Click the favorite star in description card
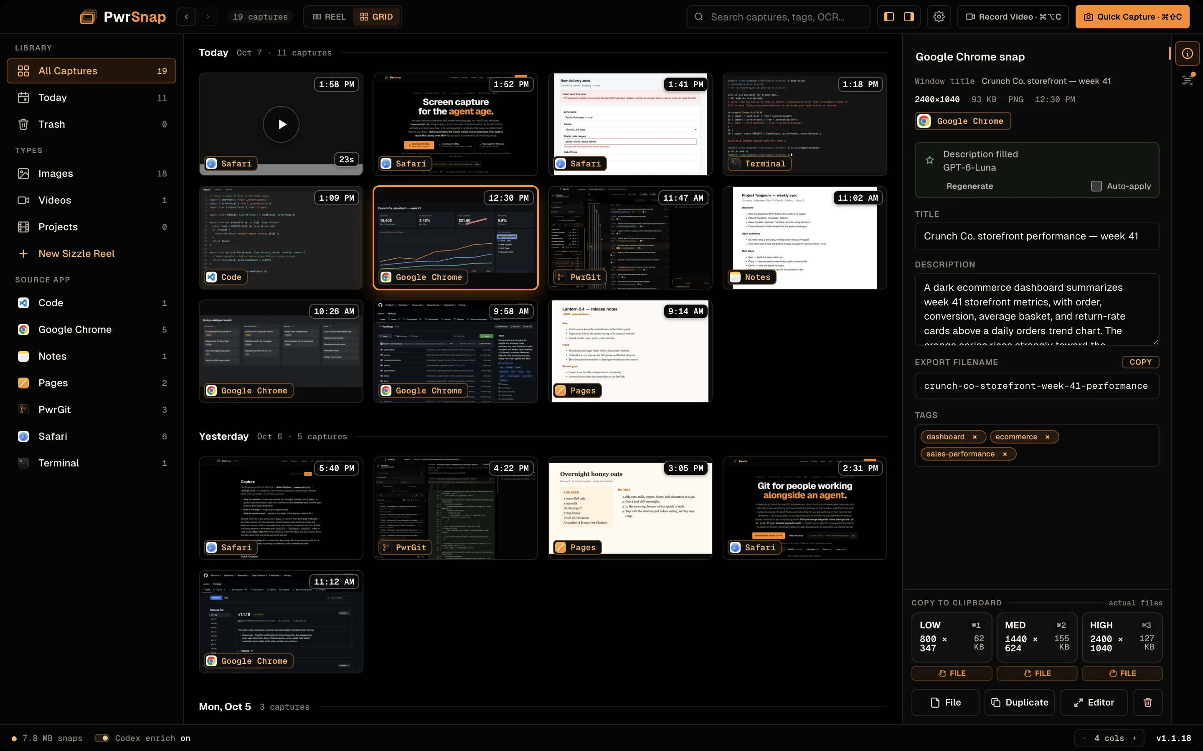 929,161
